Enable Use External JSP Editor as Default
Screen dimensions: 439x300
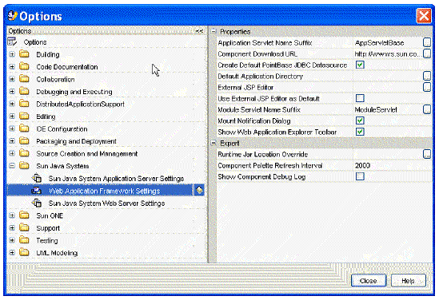(x=360, y=98)
